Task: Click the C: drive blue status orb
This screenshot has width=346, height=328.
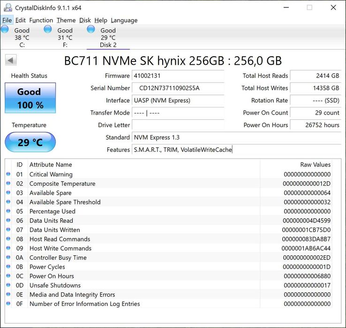Action: coord(5,29)
